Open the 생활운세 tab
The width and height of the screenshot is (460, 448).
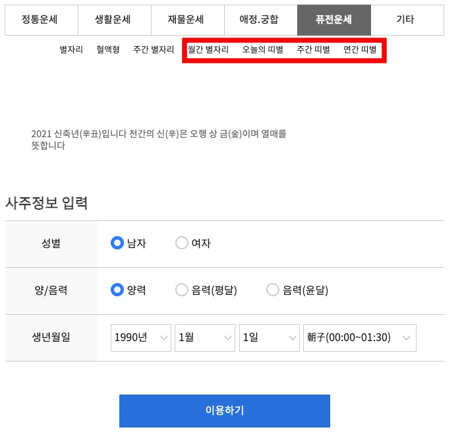point(114,20)
